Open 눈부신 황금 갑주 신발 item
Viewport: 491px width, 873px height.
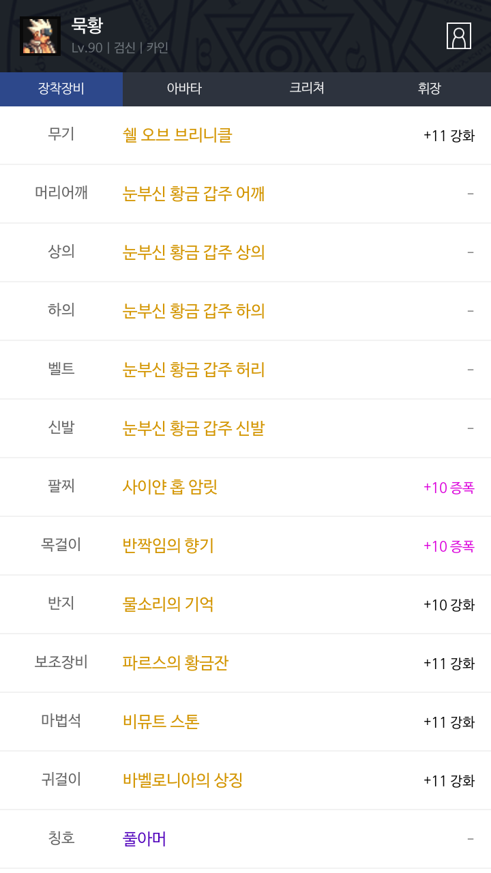pyautogui.click(x=194, y=428)
